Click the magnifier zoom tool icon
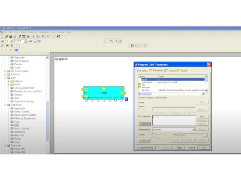This screenshot has height=181, width=241. pyautogui.click(x=12, y=41)
